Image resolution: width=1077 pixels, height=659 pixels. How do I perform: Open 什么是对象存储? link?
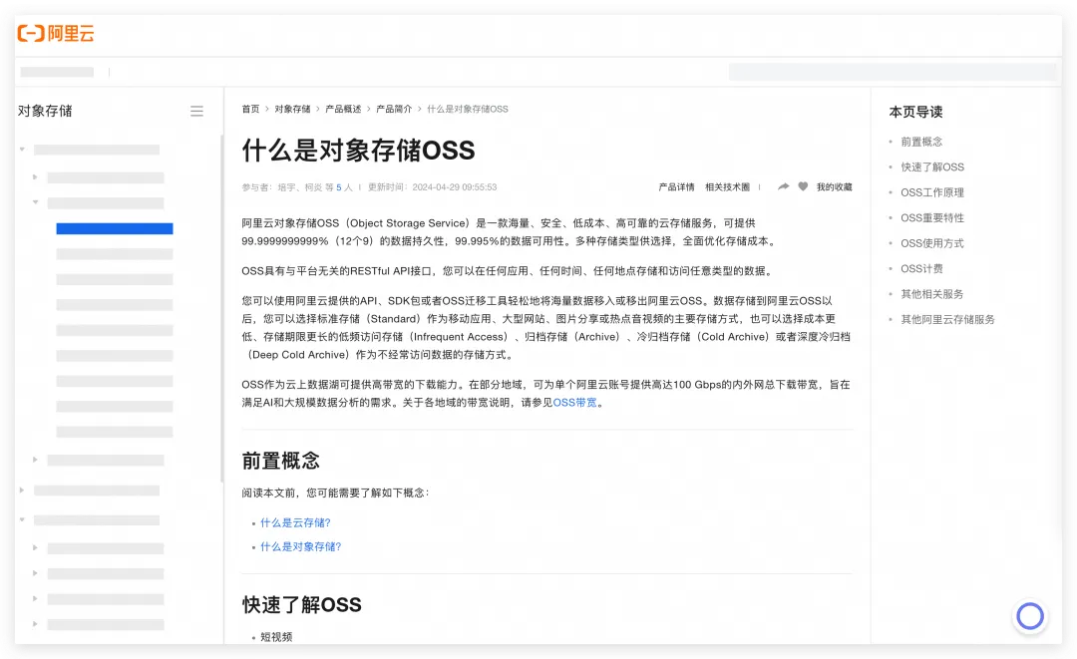pos(301,546)
